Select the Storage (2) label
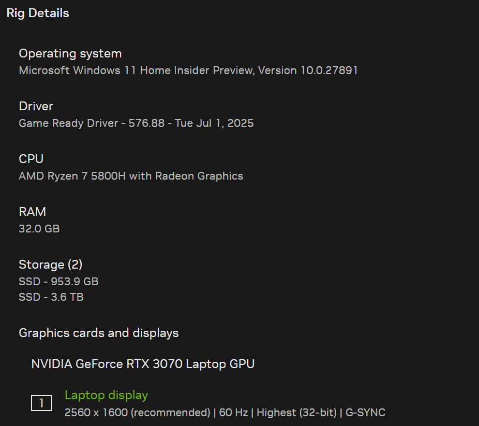This screenshot has width=479, height=426. click(50, 265)
